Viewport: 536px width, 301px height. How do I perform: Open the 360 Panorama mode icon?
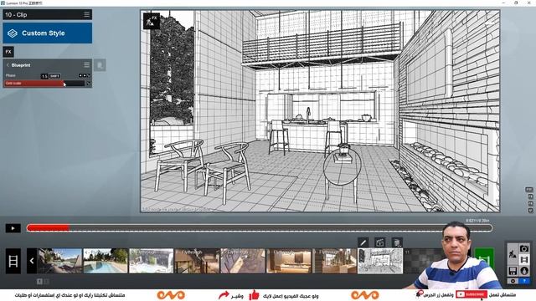[524, 271]
